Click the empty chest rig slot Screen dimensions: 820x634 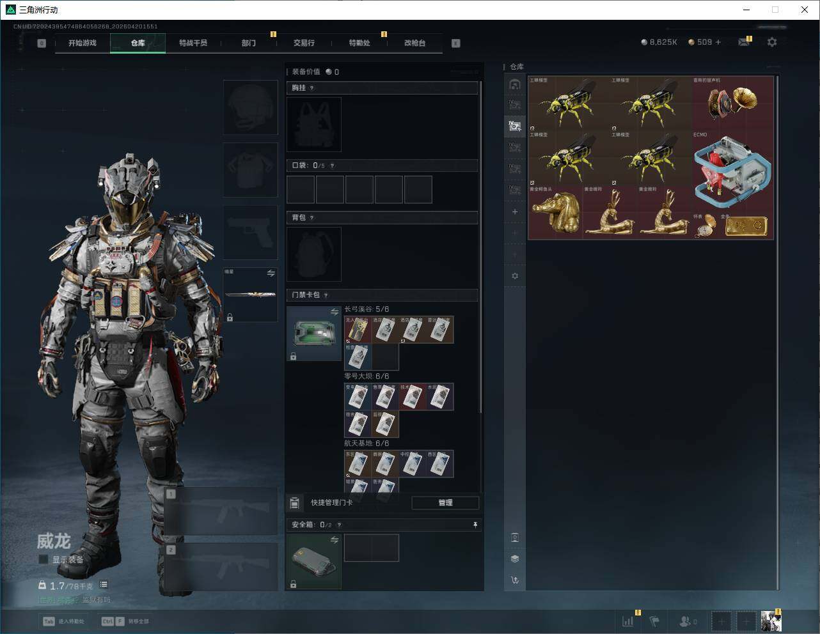pyautogui.click(x=314, y=125)
